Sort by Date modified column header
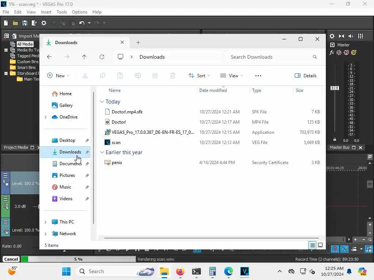374x280 pixels. click(213, 90)
